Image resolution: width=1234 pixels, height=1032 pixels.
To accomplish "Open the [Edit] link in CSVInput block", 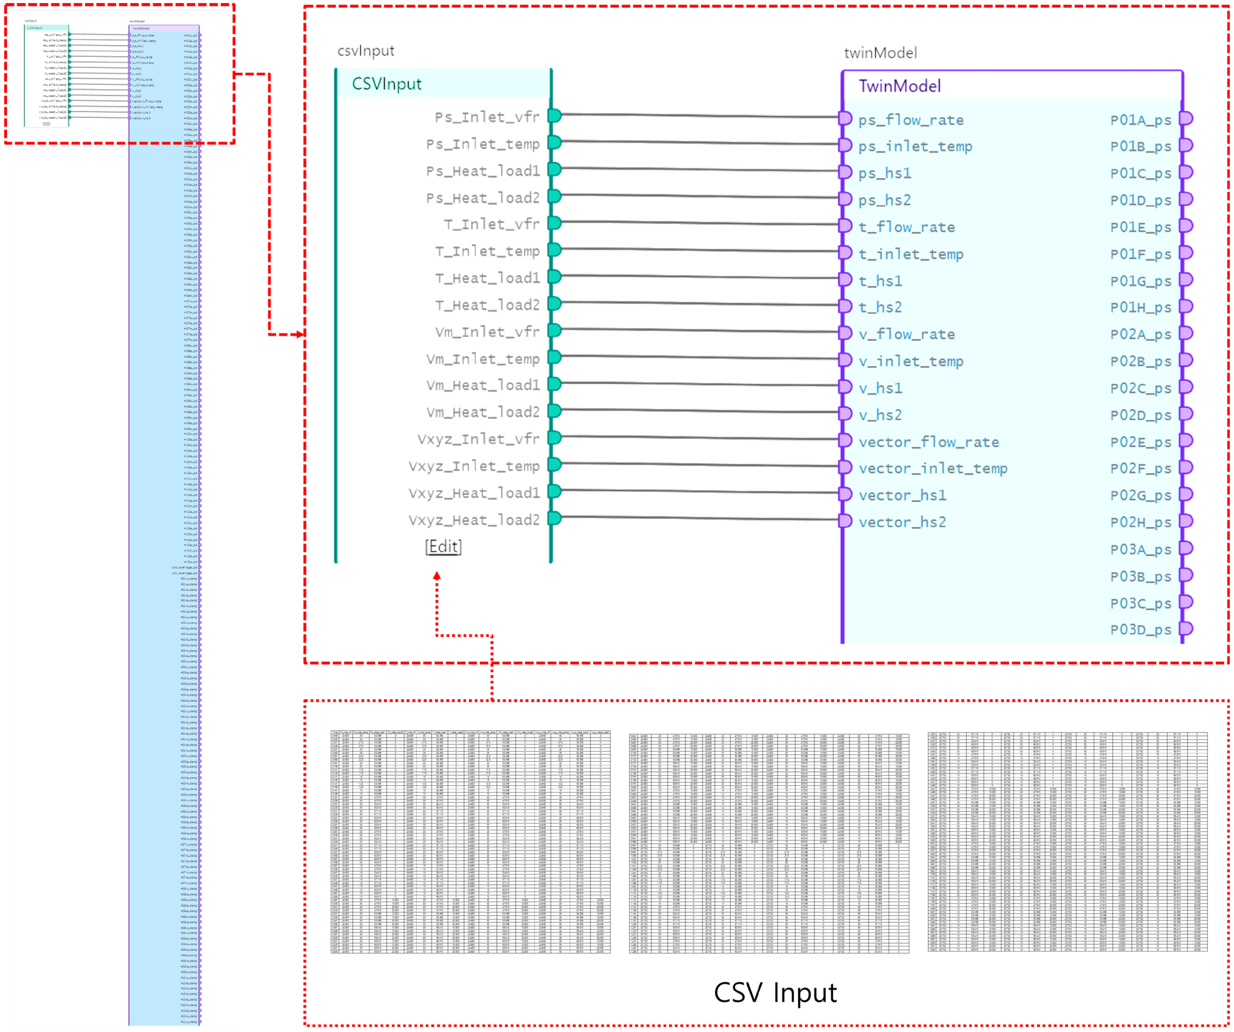I will point(443,547).
